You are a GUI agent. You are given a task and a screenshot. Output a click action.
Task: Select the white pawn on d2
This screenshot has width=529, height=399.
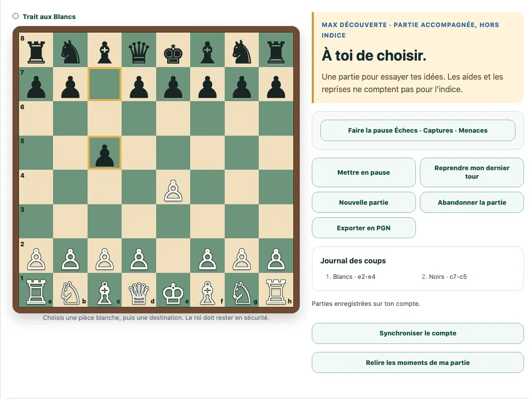click(139, 255)
